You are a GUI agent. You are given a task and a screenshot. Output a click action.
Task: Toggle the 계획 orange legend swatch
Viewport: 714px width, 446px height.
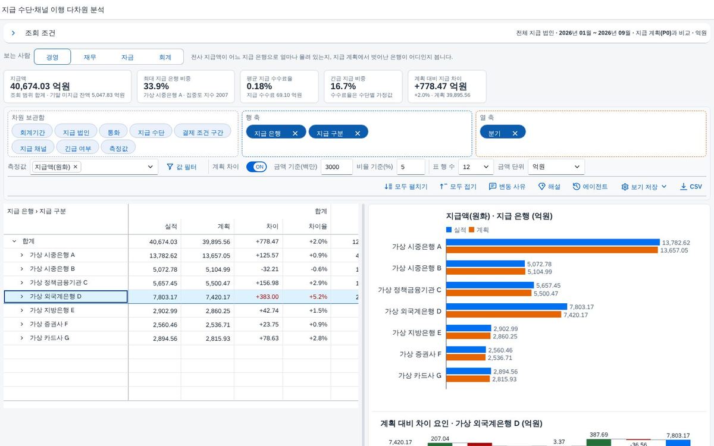pyautogui.click(x=471, y=230)
